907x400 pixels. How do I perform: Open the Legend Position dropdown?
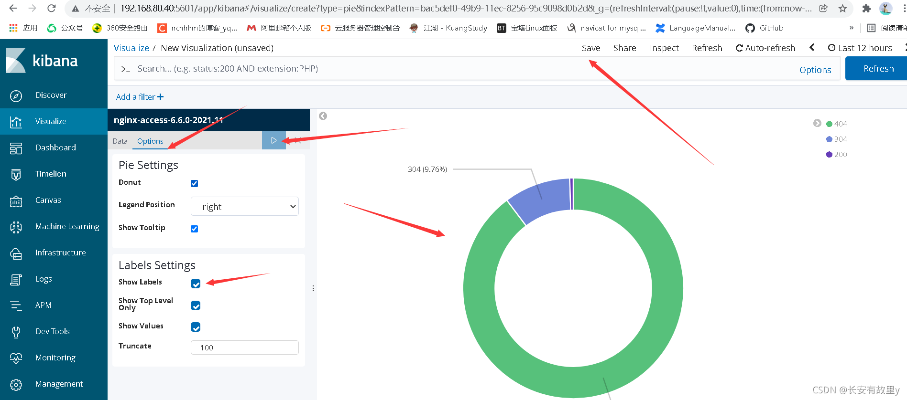245,206
